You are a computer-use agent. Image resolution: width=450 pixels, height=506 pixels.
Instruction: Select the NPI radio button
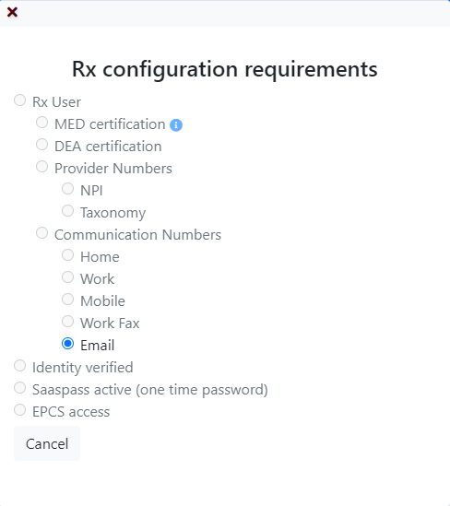pyautogui.click(x=68, y=189)
